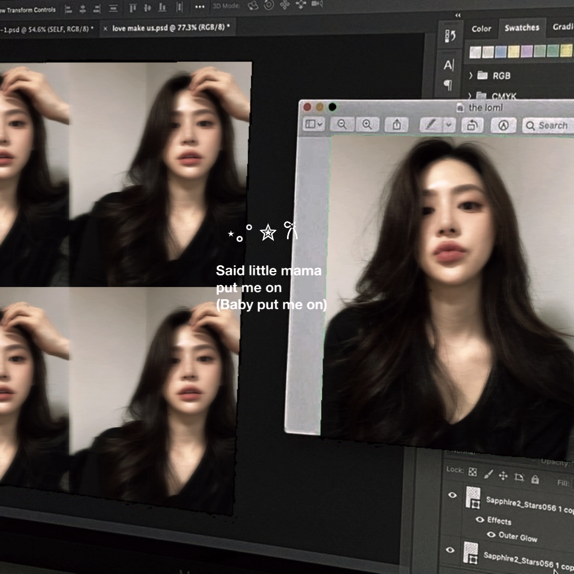
Task: Open the Character panel icon
Action: click(x=449, y=65)
